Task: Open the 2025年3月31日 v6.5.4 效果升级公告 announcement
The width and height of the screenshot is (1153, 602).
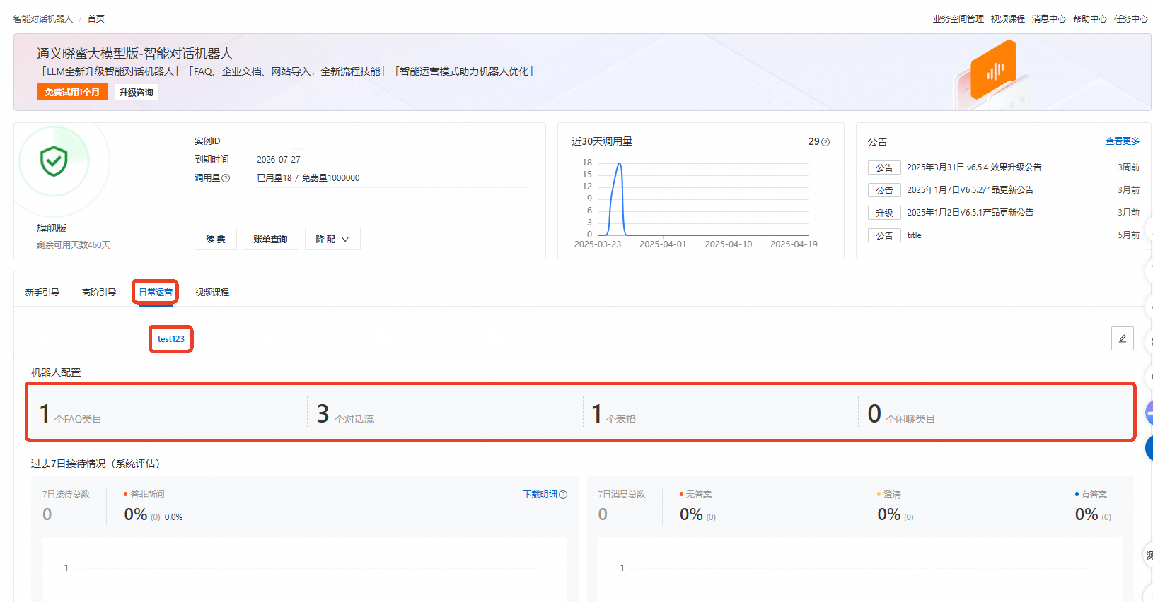Action: pyautogui.click(x=974, y=167)
